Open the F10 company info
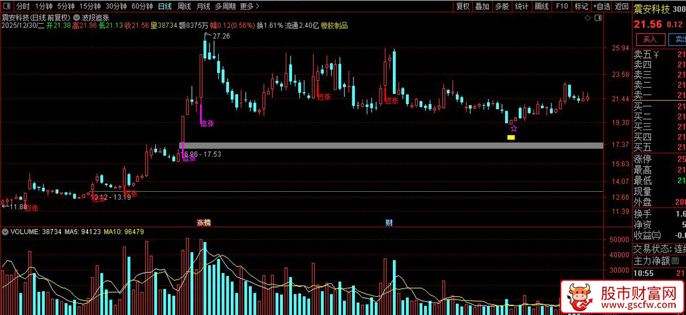This screenshot has width=686, height=315. coord(562,6)
